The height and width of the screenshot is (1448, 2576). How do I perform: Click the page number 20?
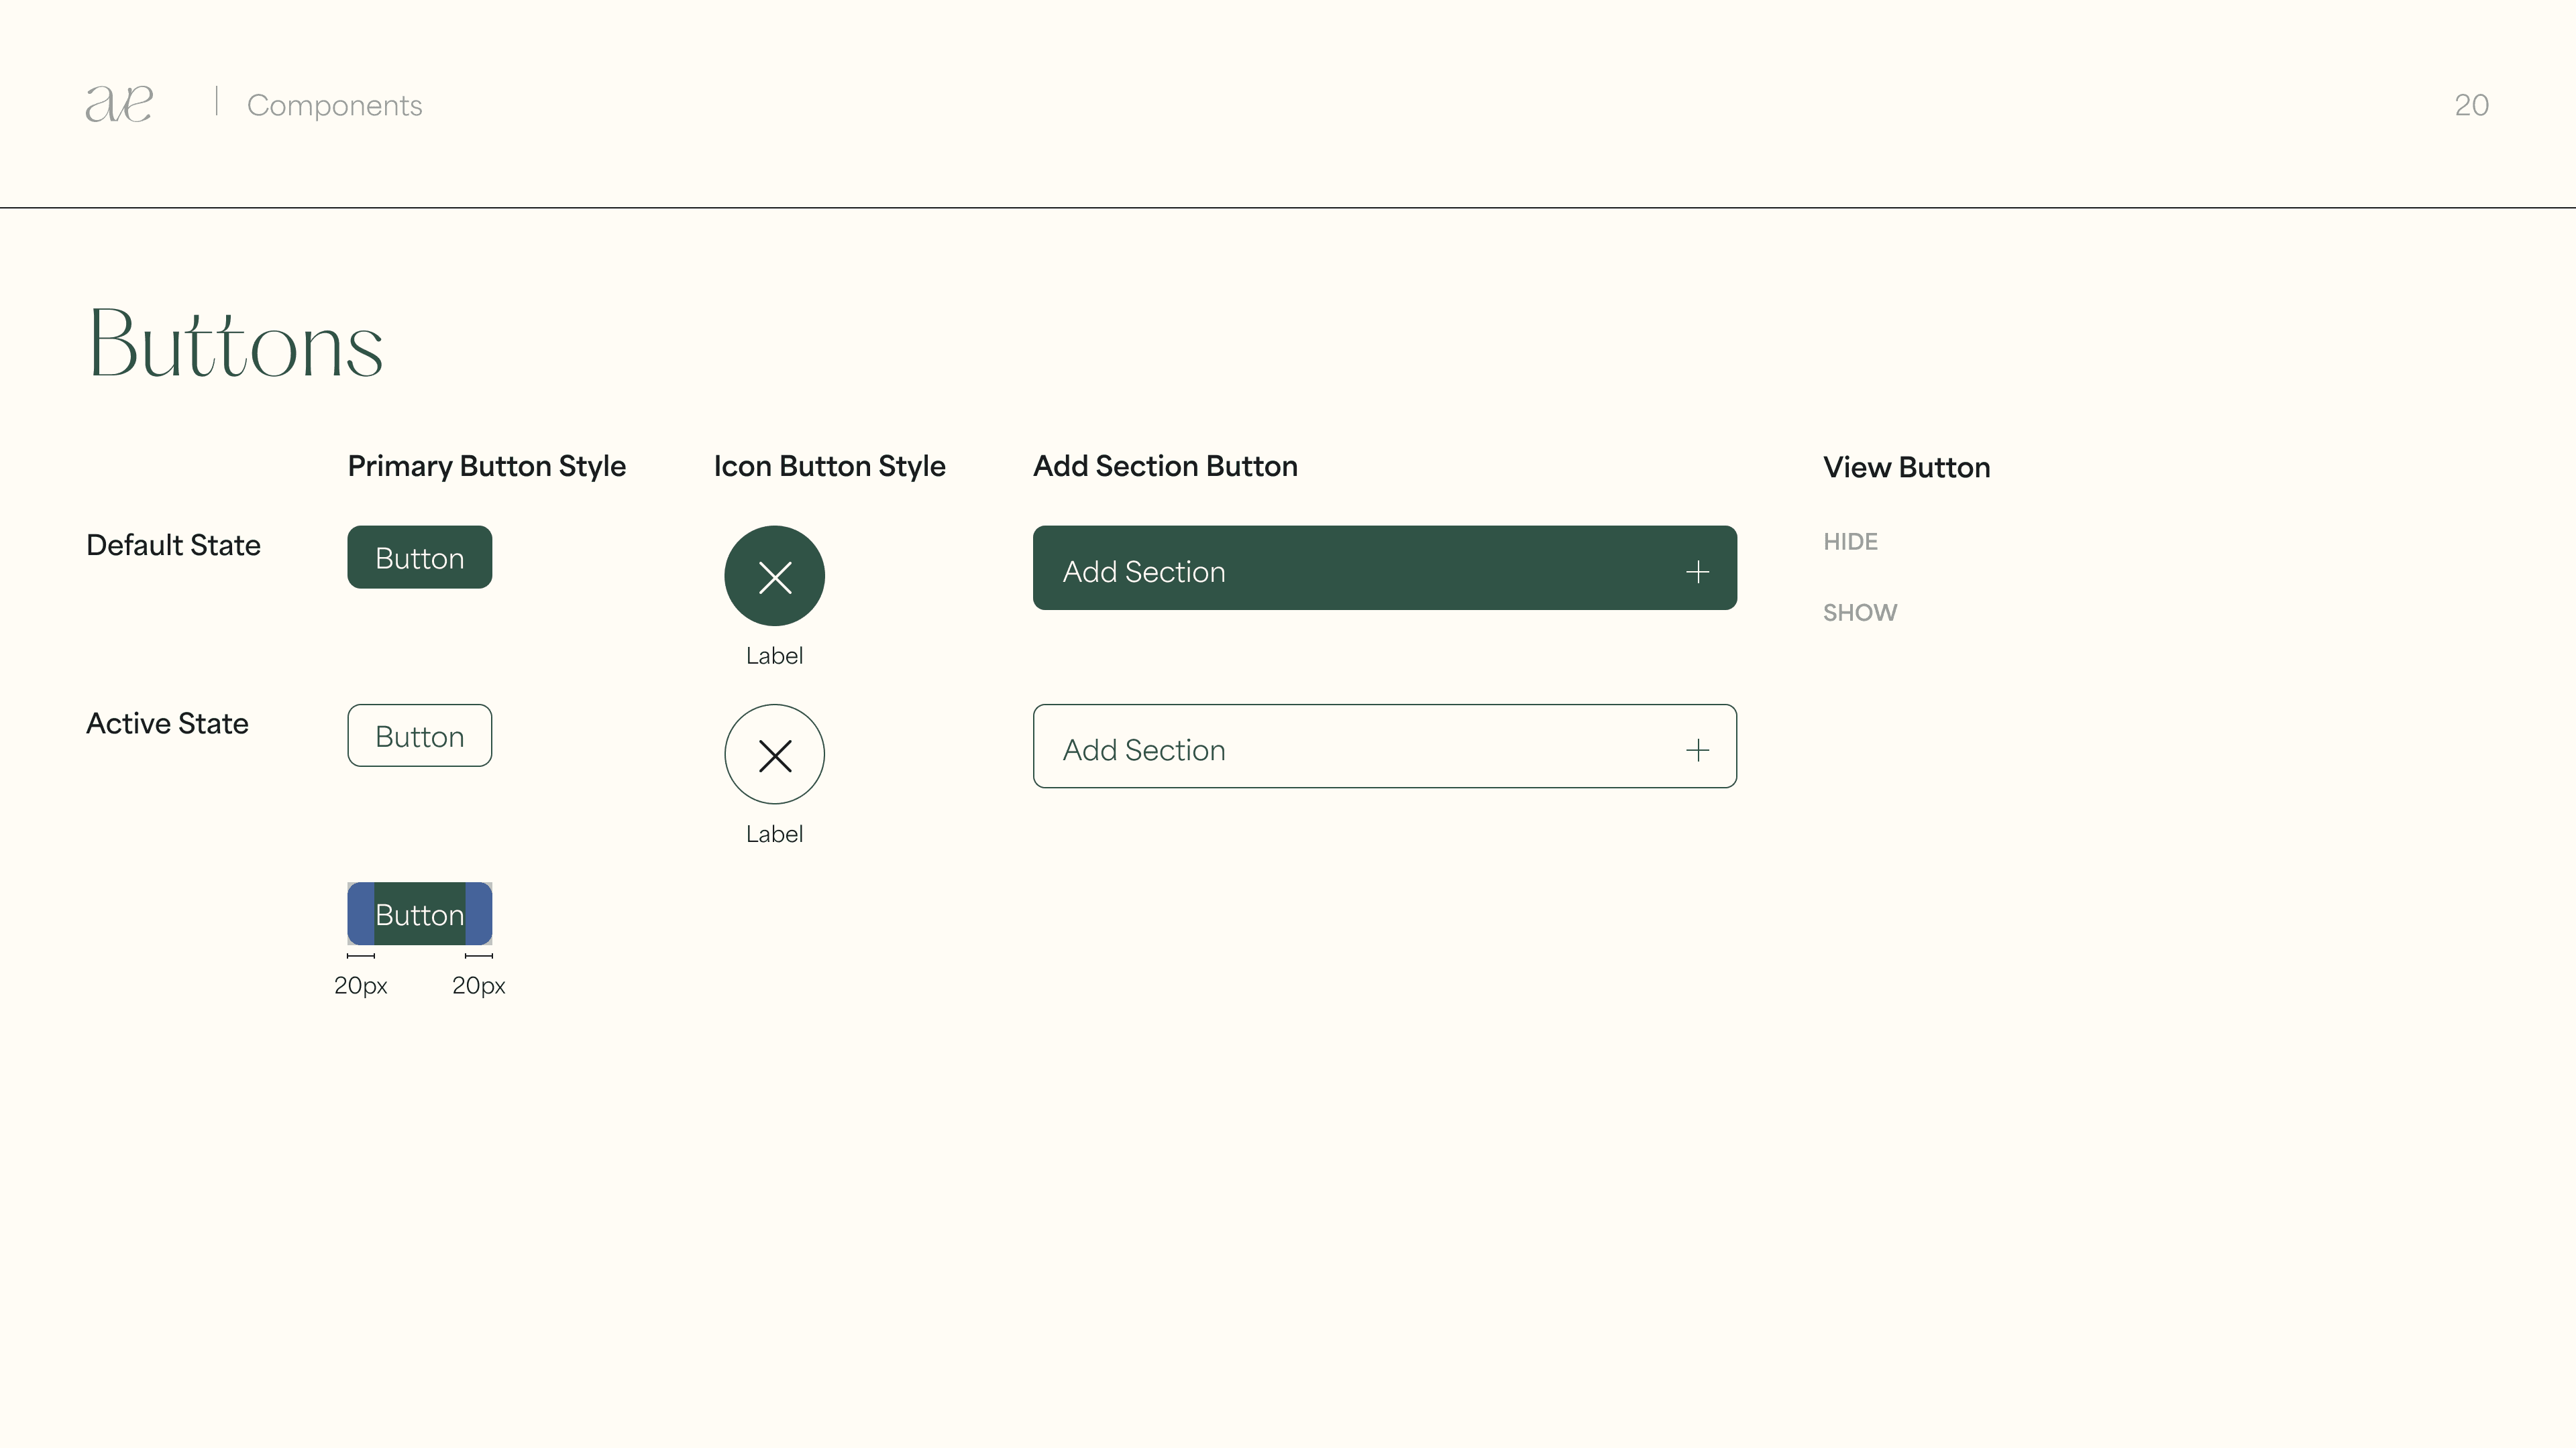tap(2471, 105)
